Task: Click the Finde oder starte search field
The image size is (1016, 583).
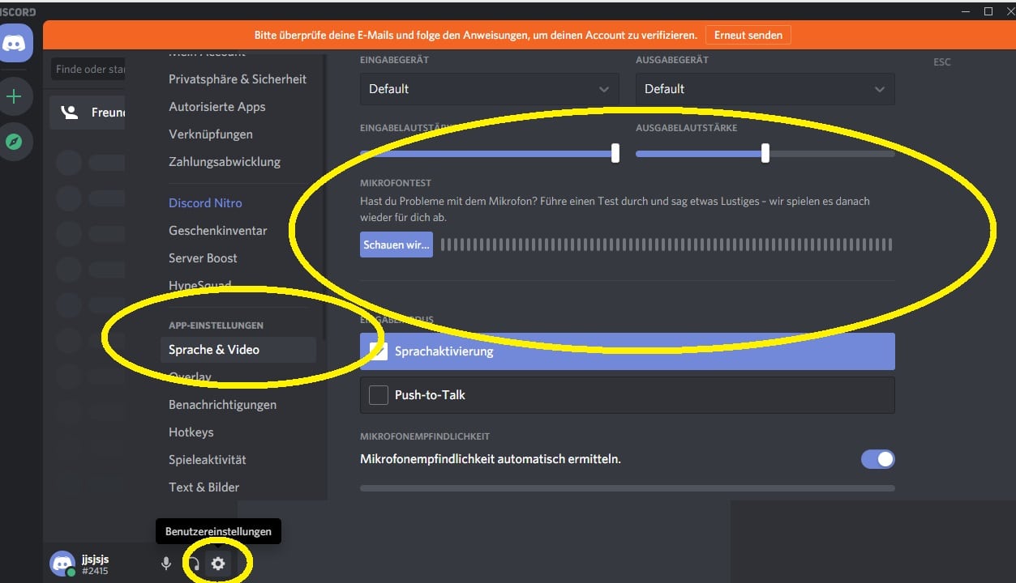Action: tap(89, 70)
